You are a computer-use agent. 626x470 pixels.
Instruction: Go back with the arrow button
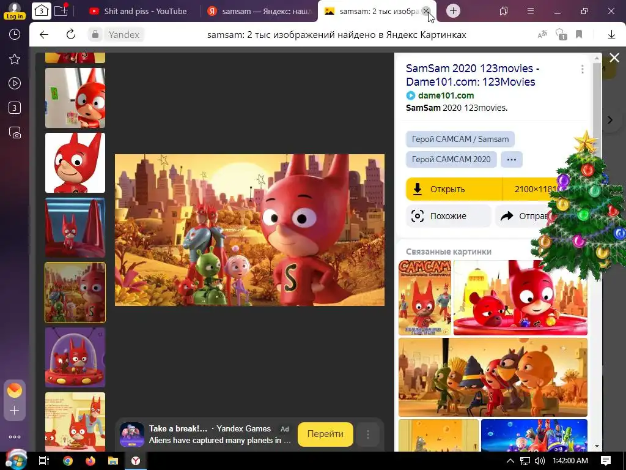click(x=44, y=34)
